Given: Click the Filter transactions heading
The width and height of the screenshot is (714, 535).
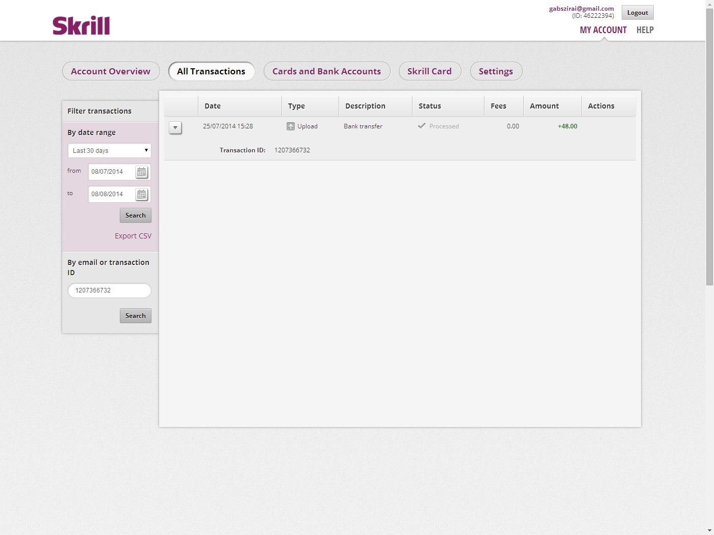Looking at the screenshot, I should click(99, 111).
